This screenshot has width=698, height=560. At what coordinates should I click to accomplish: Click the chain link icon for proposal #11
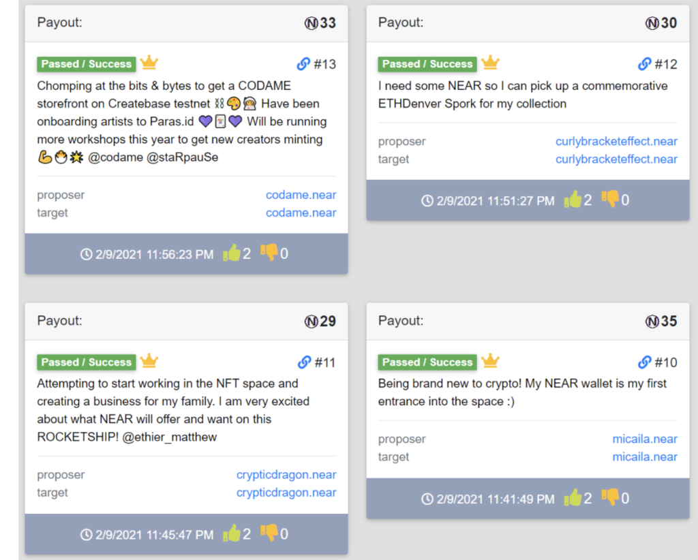304,362
